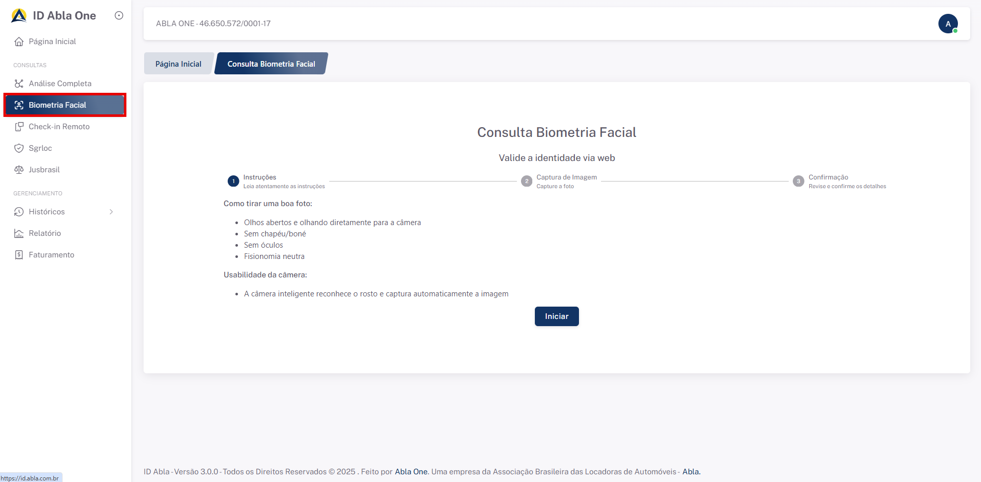Click the Biometria Facial face-scan icon

19,105
